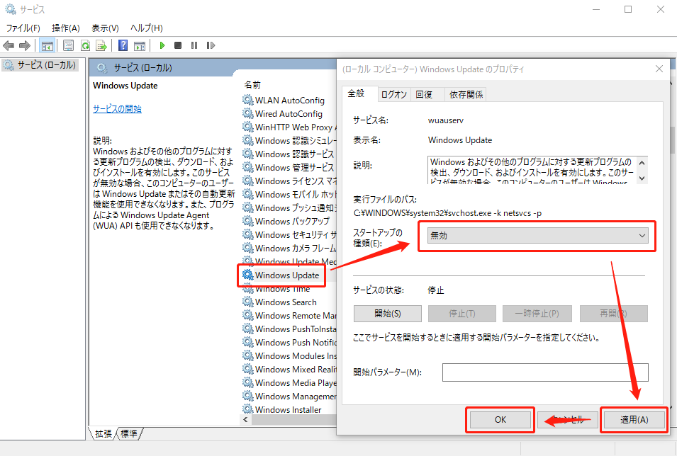Click the 開始(S) button
Viewport: 677px width, 456px height.
click(387, 314)
